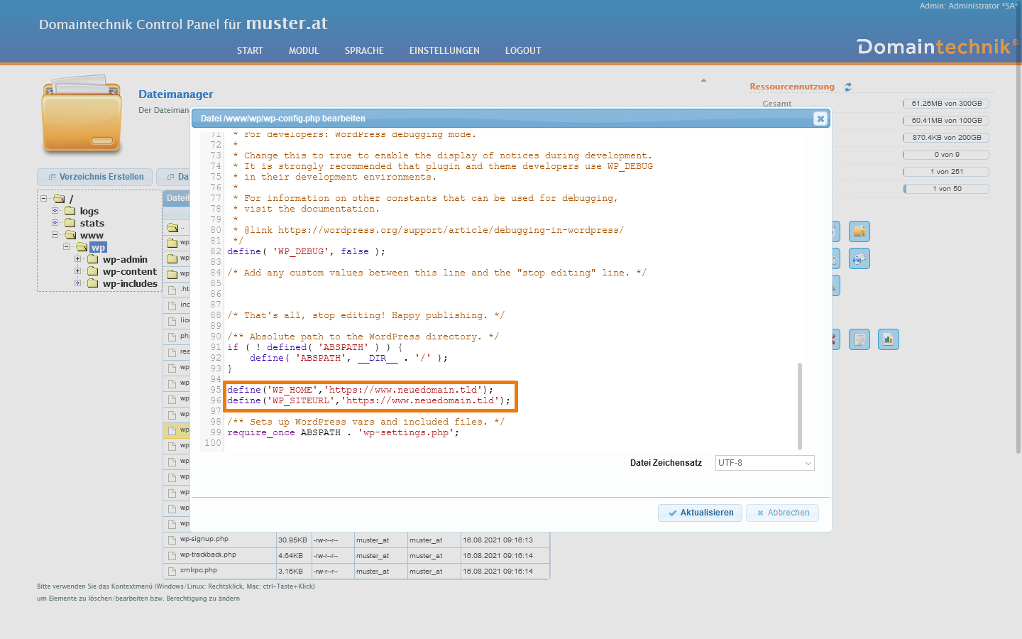Open the MODUL menu

coord(304,50)
